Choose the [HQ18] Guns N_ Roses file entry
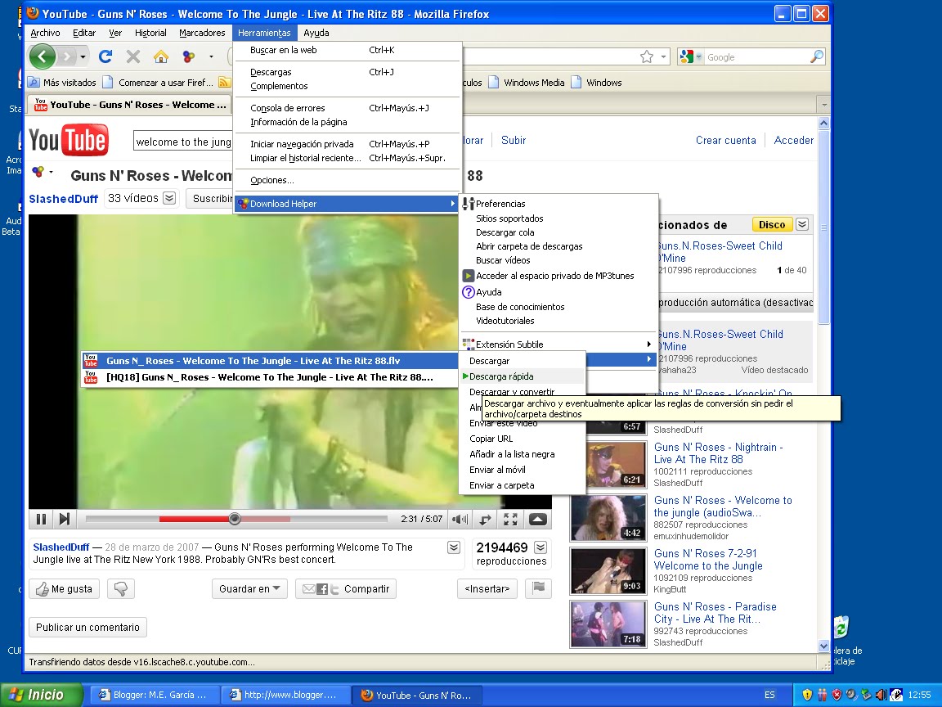Viewport: 942px width, 707px height. (x=269, y=377)
